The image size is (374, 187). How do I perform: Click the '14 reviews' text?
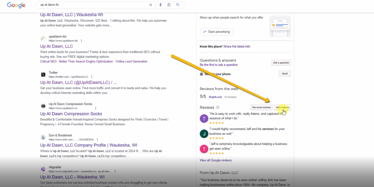pyautogui.click(x=230, y=97)
